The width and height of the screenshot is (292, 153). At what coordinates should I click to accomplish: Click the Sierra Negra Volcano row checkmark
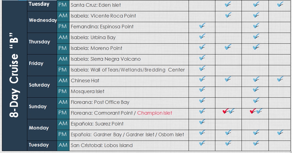202,58
